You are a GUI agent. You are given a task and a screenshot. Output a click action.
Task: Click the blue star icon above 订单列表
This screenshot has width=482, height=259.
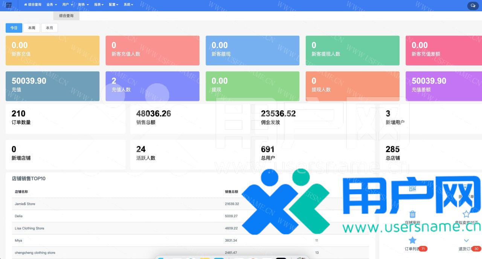[x=412, y=239]
